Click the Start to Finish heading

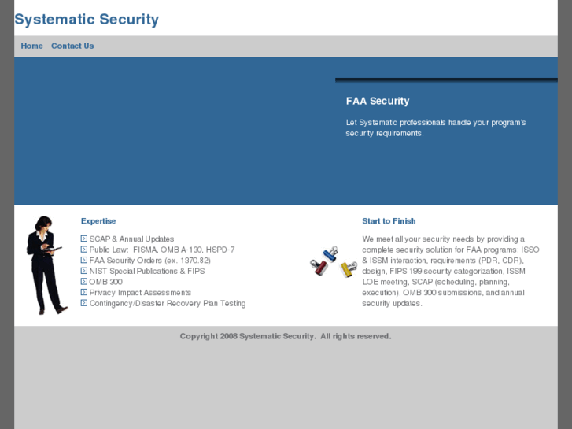click(x=389, y=221)
